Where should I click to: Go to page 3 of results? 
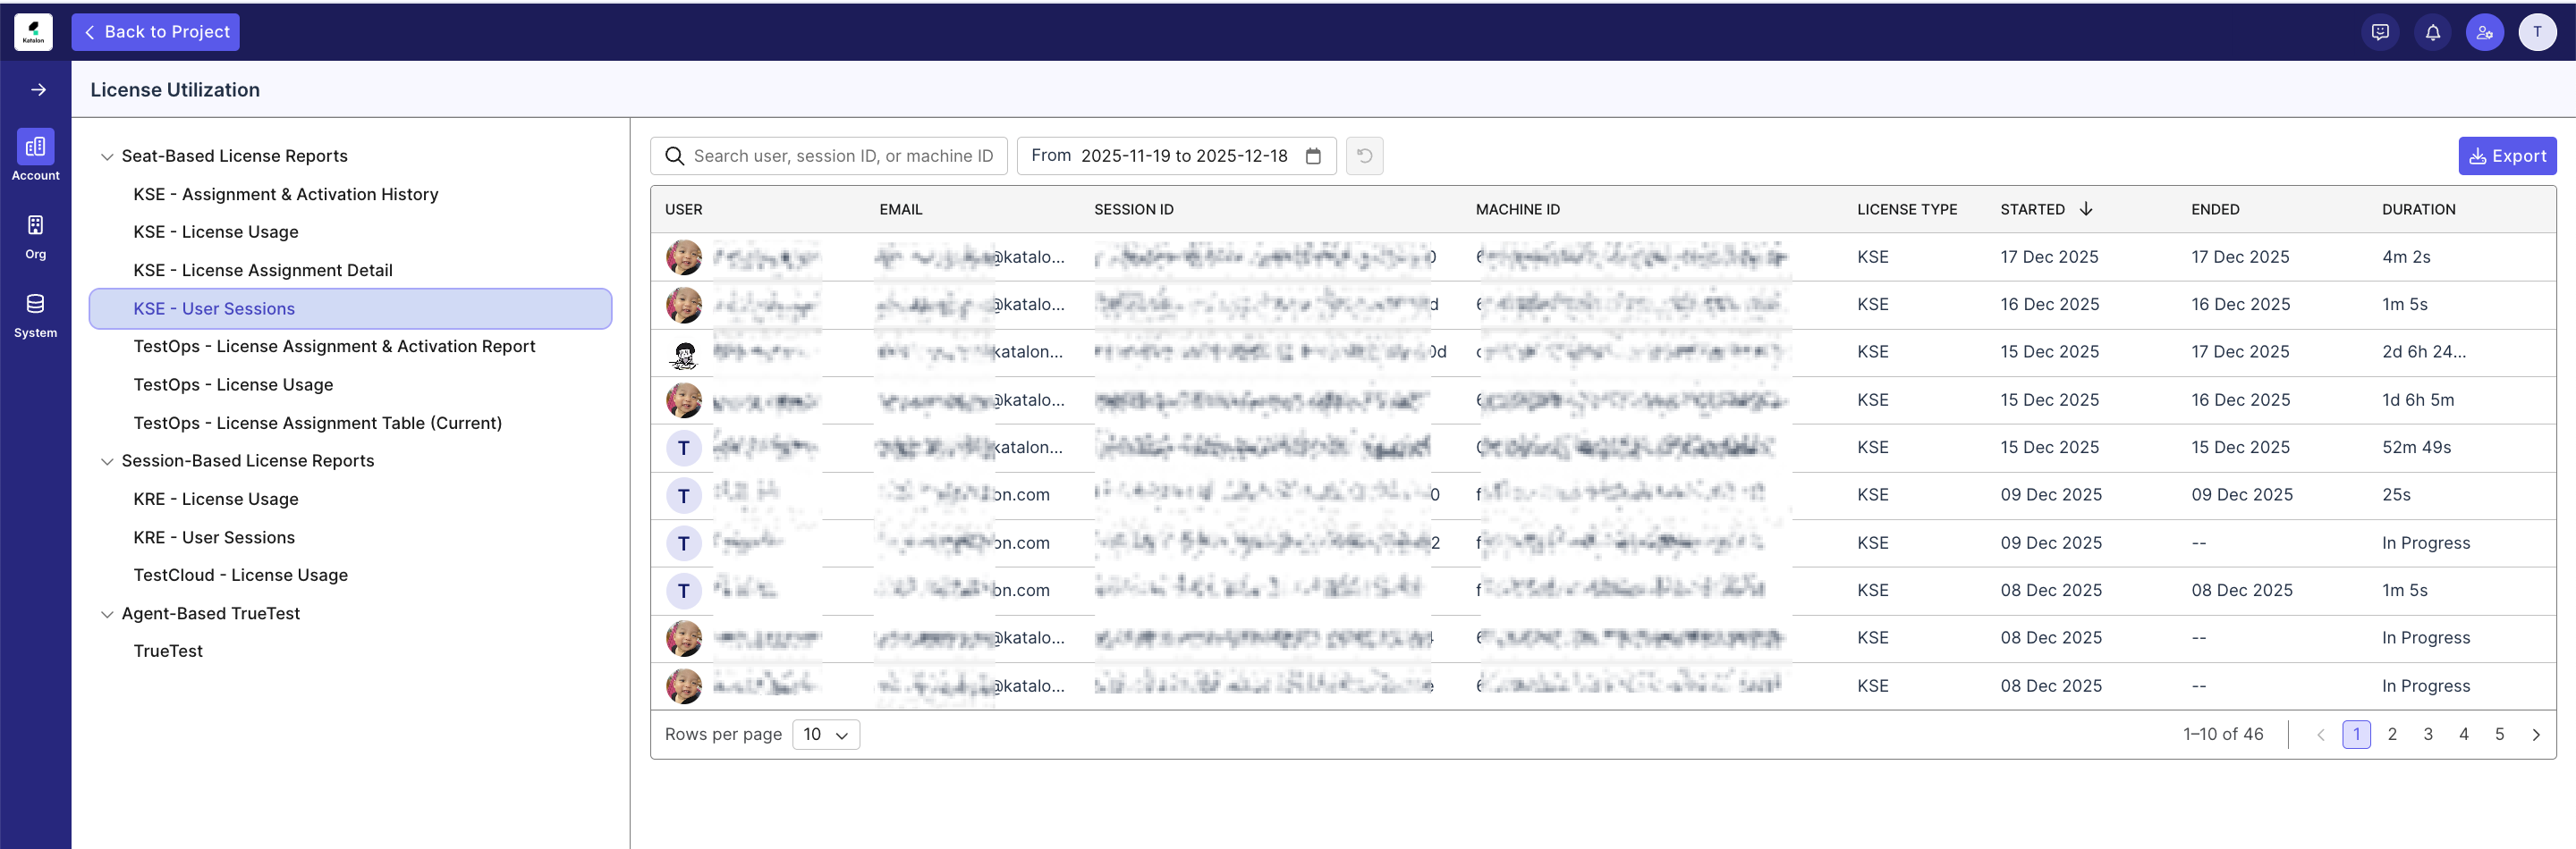click(x=2428, y=734)
